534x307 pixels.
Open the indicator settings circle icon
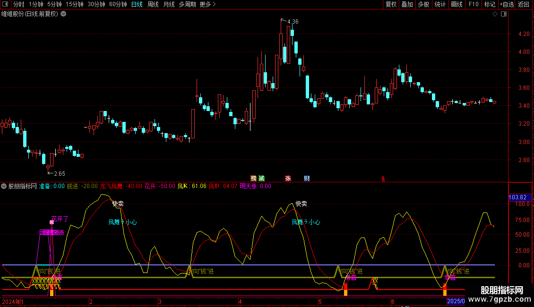tap(4, 186)
